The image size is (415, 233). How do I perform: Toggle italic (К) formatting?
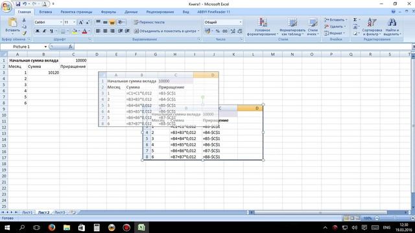44,31
